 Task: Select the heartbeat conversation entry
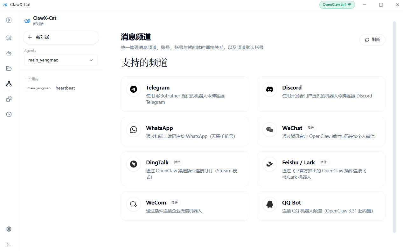point(65,88)
